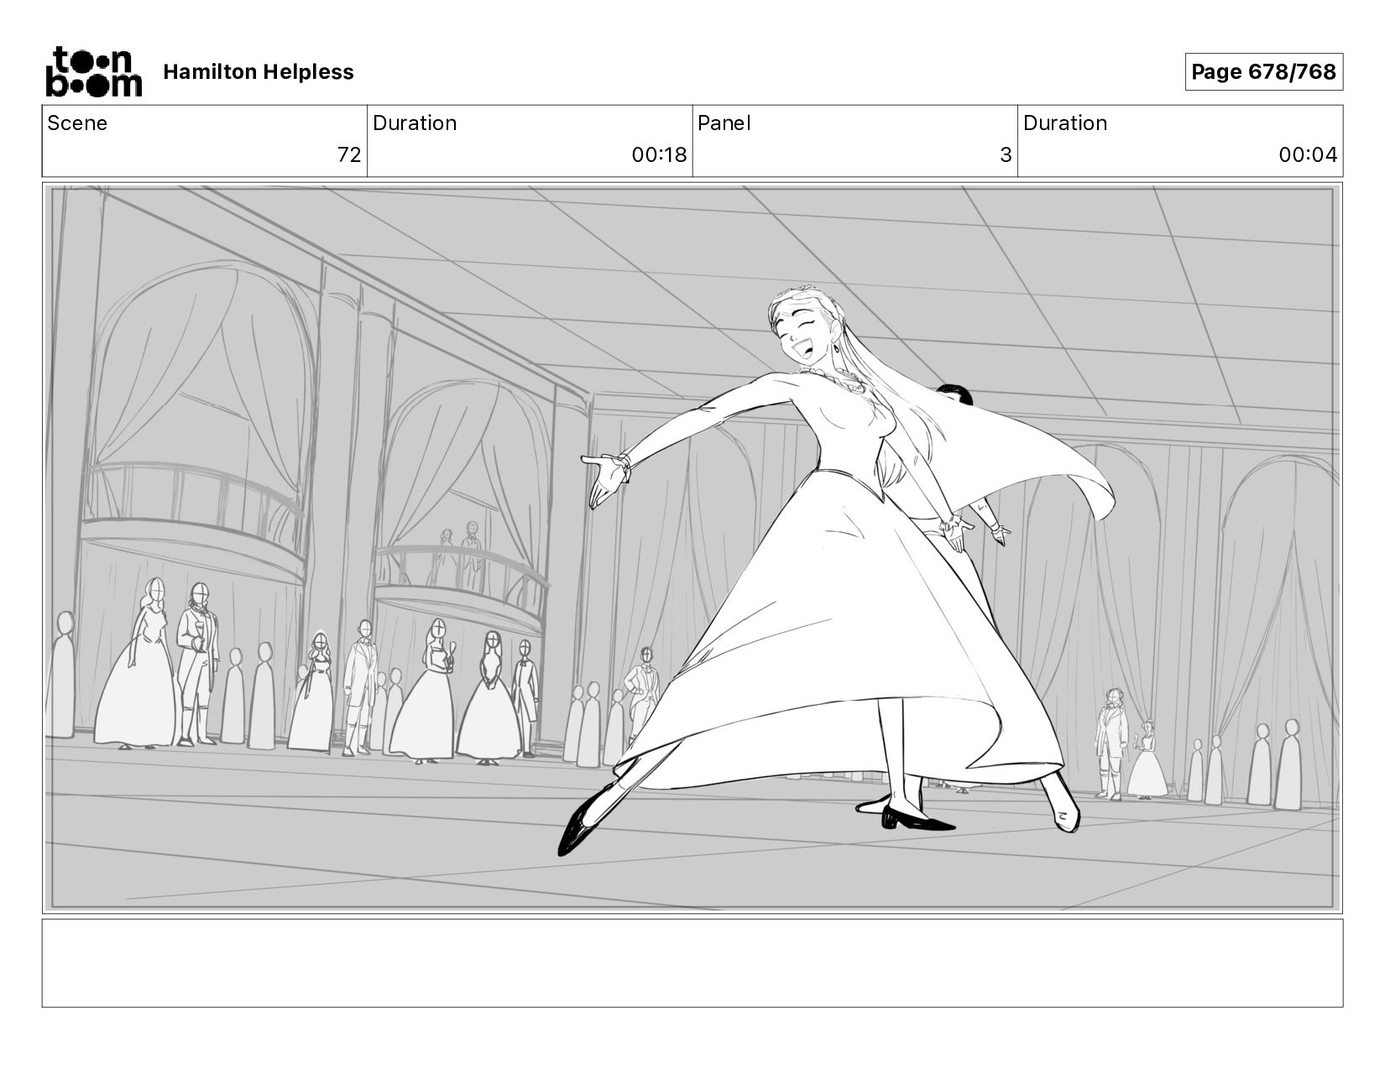
Task: Open the ballroom dancer storyboard panel image
Action: click(x=692, y=548)
